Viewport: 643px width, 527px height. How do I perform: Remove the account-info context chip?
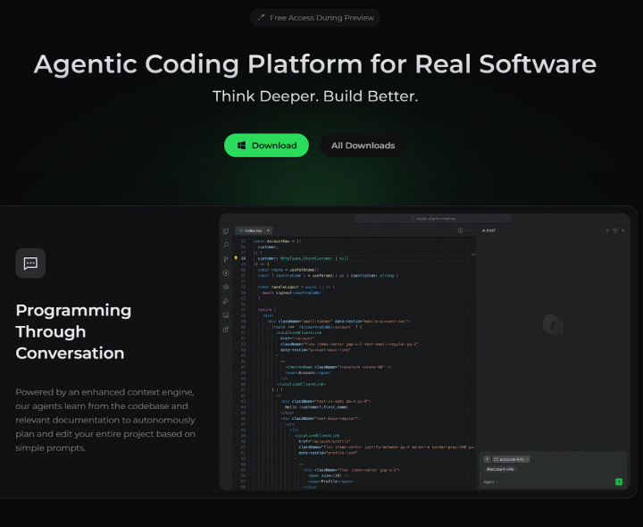point(527,458)
